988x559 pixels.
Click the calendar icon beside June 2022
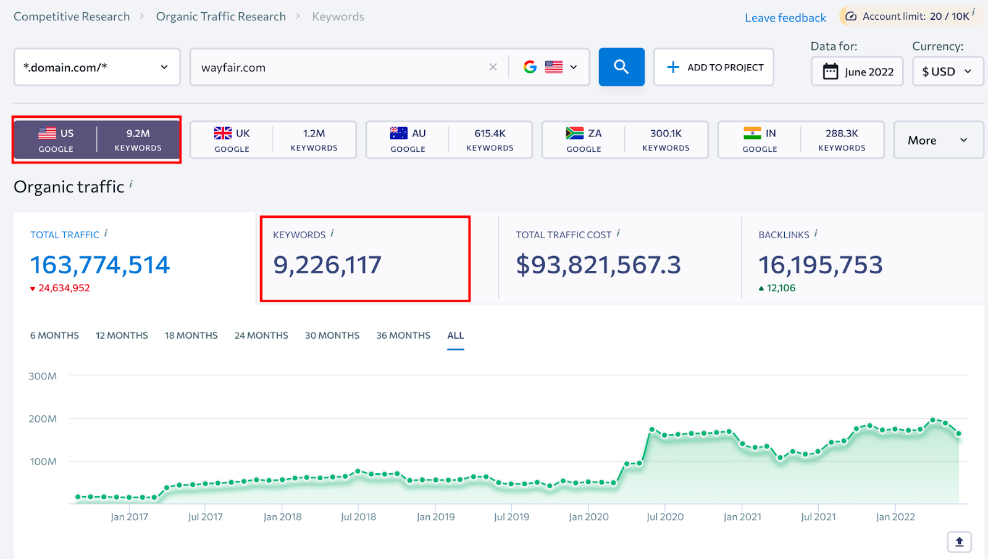click(x=831, y=72)
